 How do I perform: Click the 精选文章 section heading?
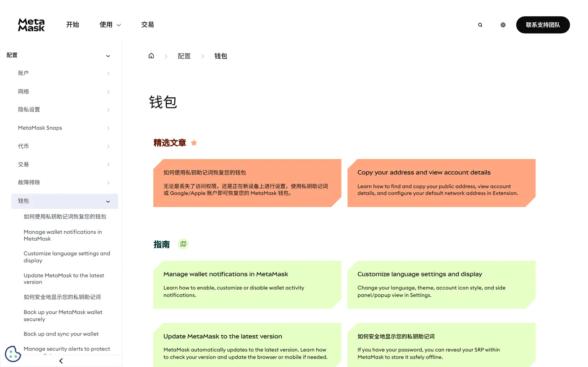click(170, 143)
